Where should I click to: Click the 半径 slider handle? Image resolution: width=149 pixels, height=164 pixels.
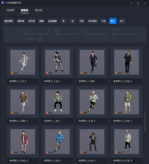[x=26, y=34]
